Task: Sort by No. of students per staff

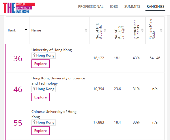Action: 124,30
